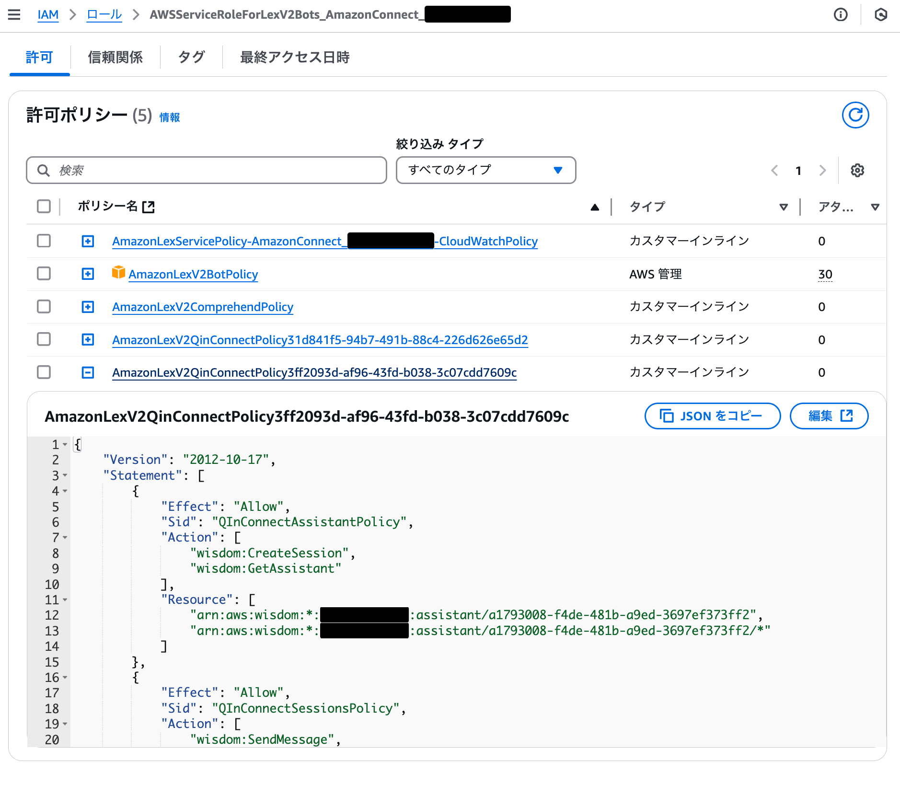Click page number 1 in pagination
This screenshot has width=900, height=785.
tap(798, 171)
